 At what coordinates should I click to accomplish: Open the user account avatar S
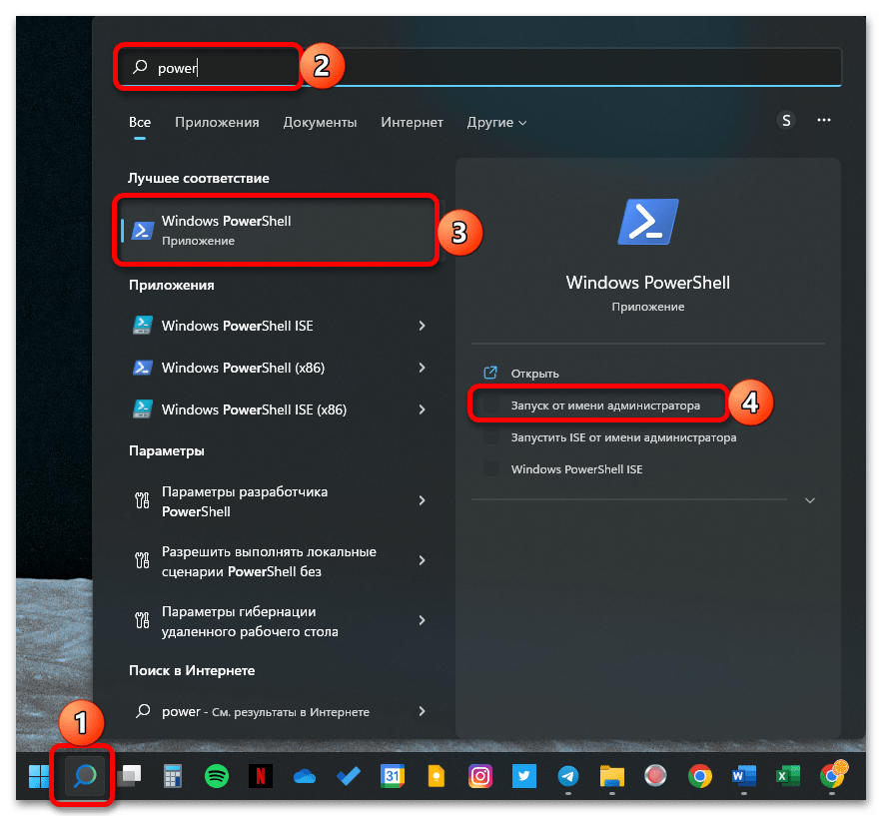click(x=786, y=121)
